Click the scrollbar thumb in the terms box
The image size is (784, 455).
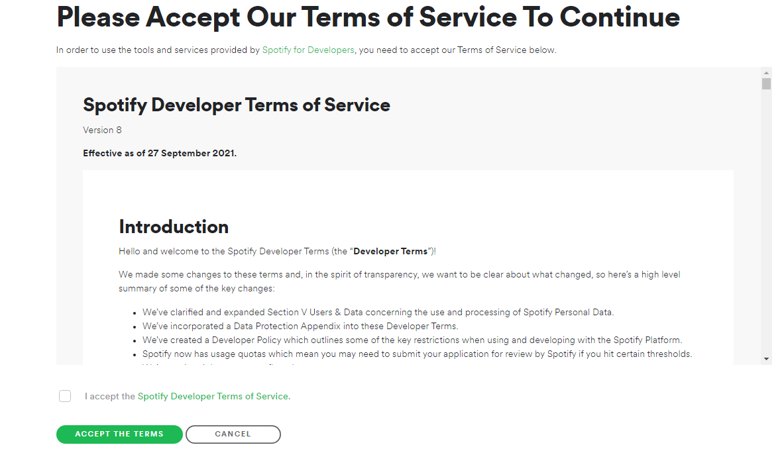766,84
